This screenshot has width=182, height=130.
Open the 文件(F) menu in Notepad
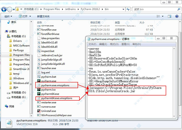[93, 44]
